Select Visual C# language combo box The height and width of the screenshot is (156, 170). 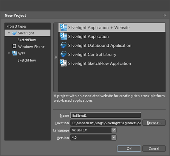pyautogui.click(x=93, y=130)
